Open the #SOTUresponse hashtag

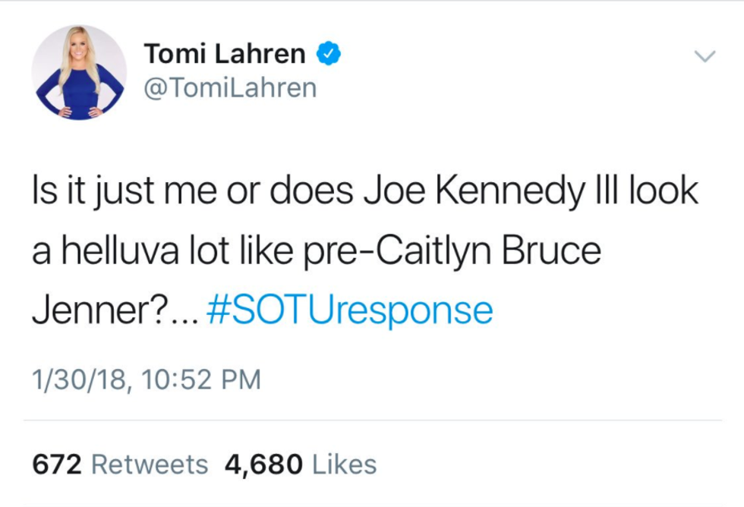(349, 310)
